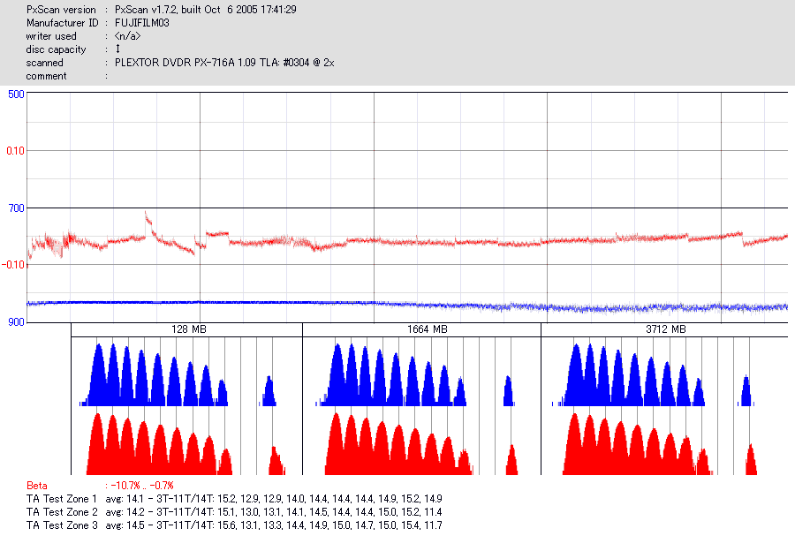This screenshot has height=536, width=795.
Task: Click the blue 500 axis label
Action: point(16,94)
